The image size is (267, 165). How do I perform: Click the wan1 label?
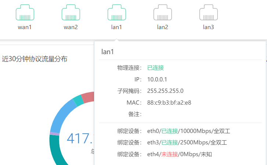[x=25, y=27]
